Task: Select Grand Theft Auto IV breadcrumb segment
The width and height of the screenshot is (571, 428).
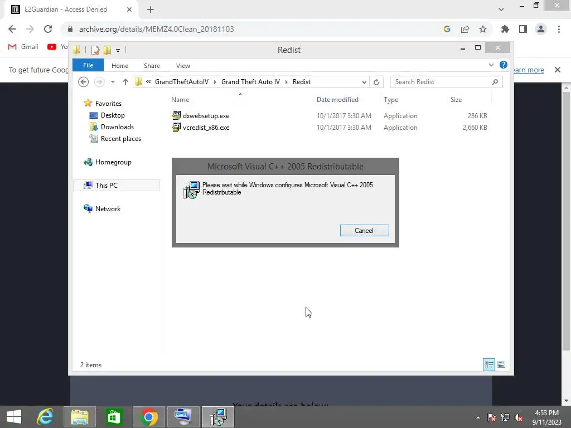Action: [250, 82]
